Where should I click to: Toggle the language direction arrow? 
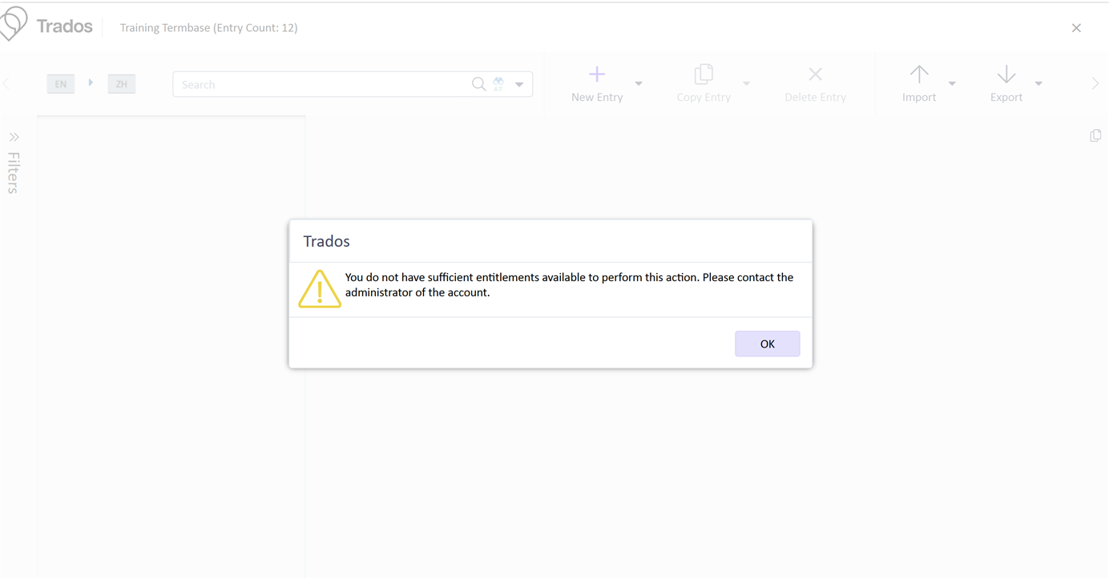tap(91, 82)
